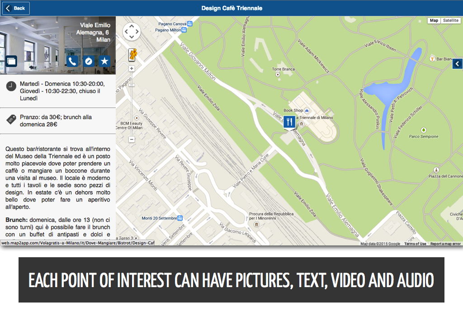Click the Procura della Repubblica building icon

click(x=257, y=225)
